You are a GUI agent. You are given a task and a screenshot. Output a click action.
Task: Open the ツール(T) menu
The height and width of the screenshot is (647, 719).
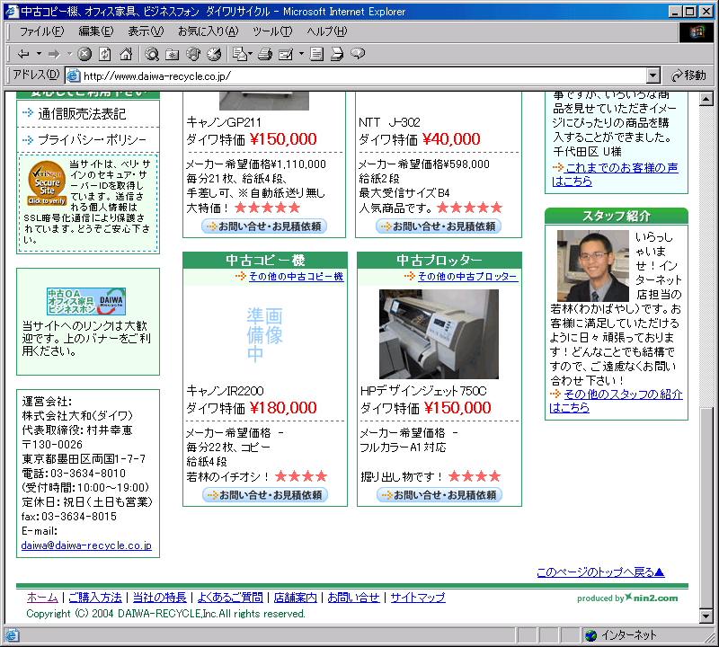pos(272,31)
